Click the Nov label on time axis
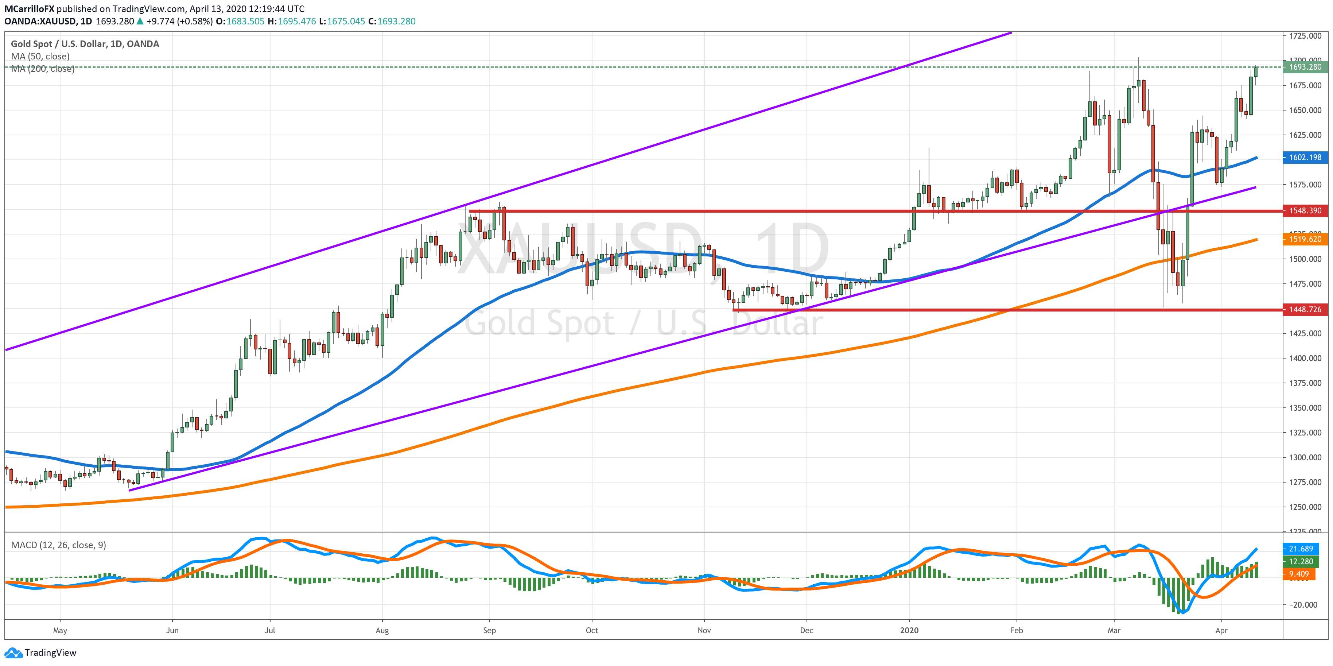The image size is (1333, 666). pos(704,630)
